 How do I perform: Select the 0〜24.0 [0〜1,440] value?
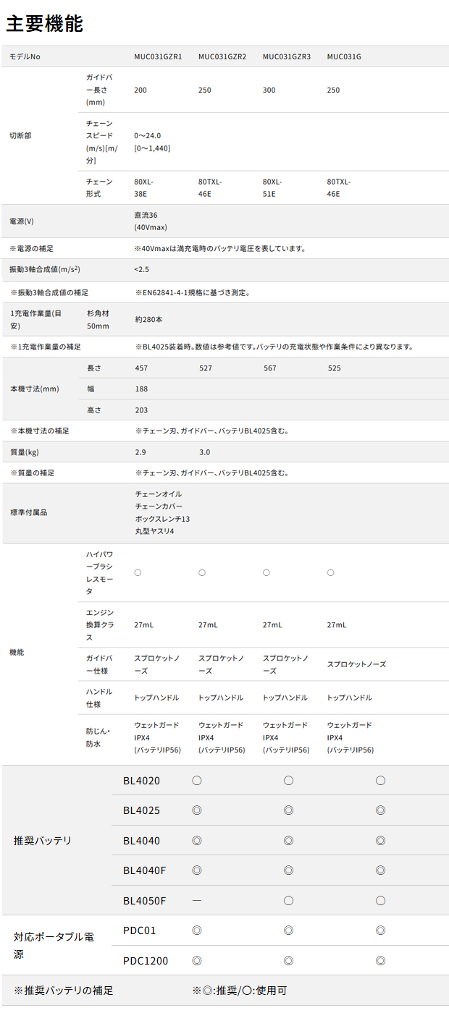coord(152,142)
